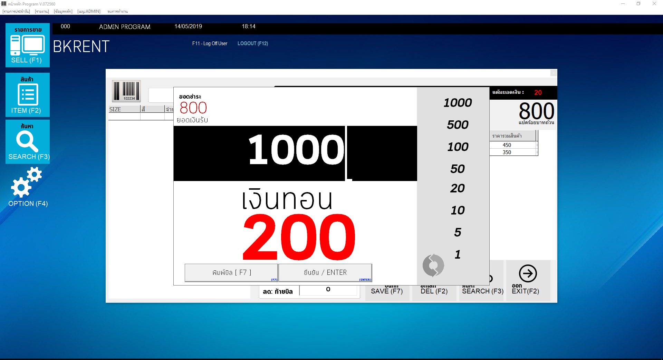
Task: Confirm payment with ยืนยัน / ENTER button
Action: point(325,273)
